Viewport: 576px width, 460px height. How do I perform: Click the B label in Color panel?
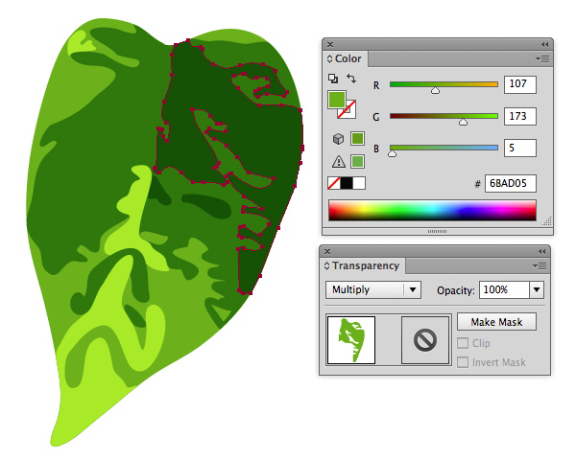376,149
